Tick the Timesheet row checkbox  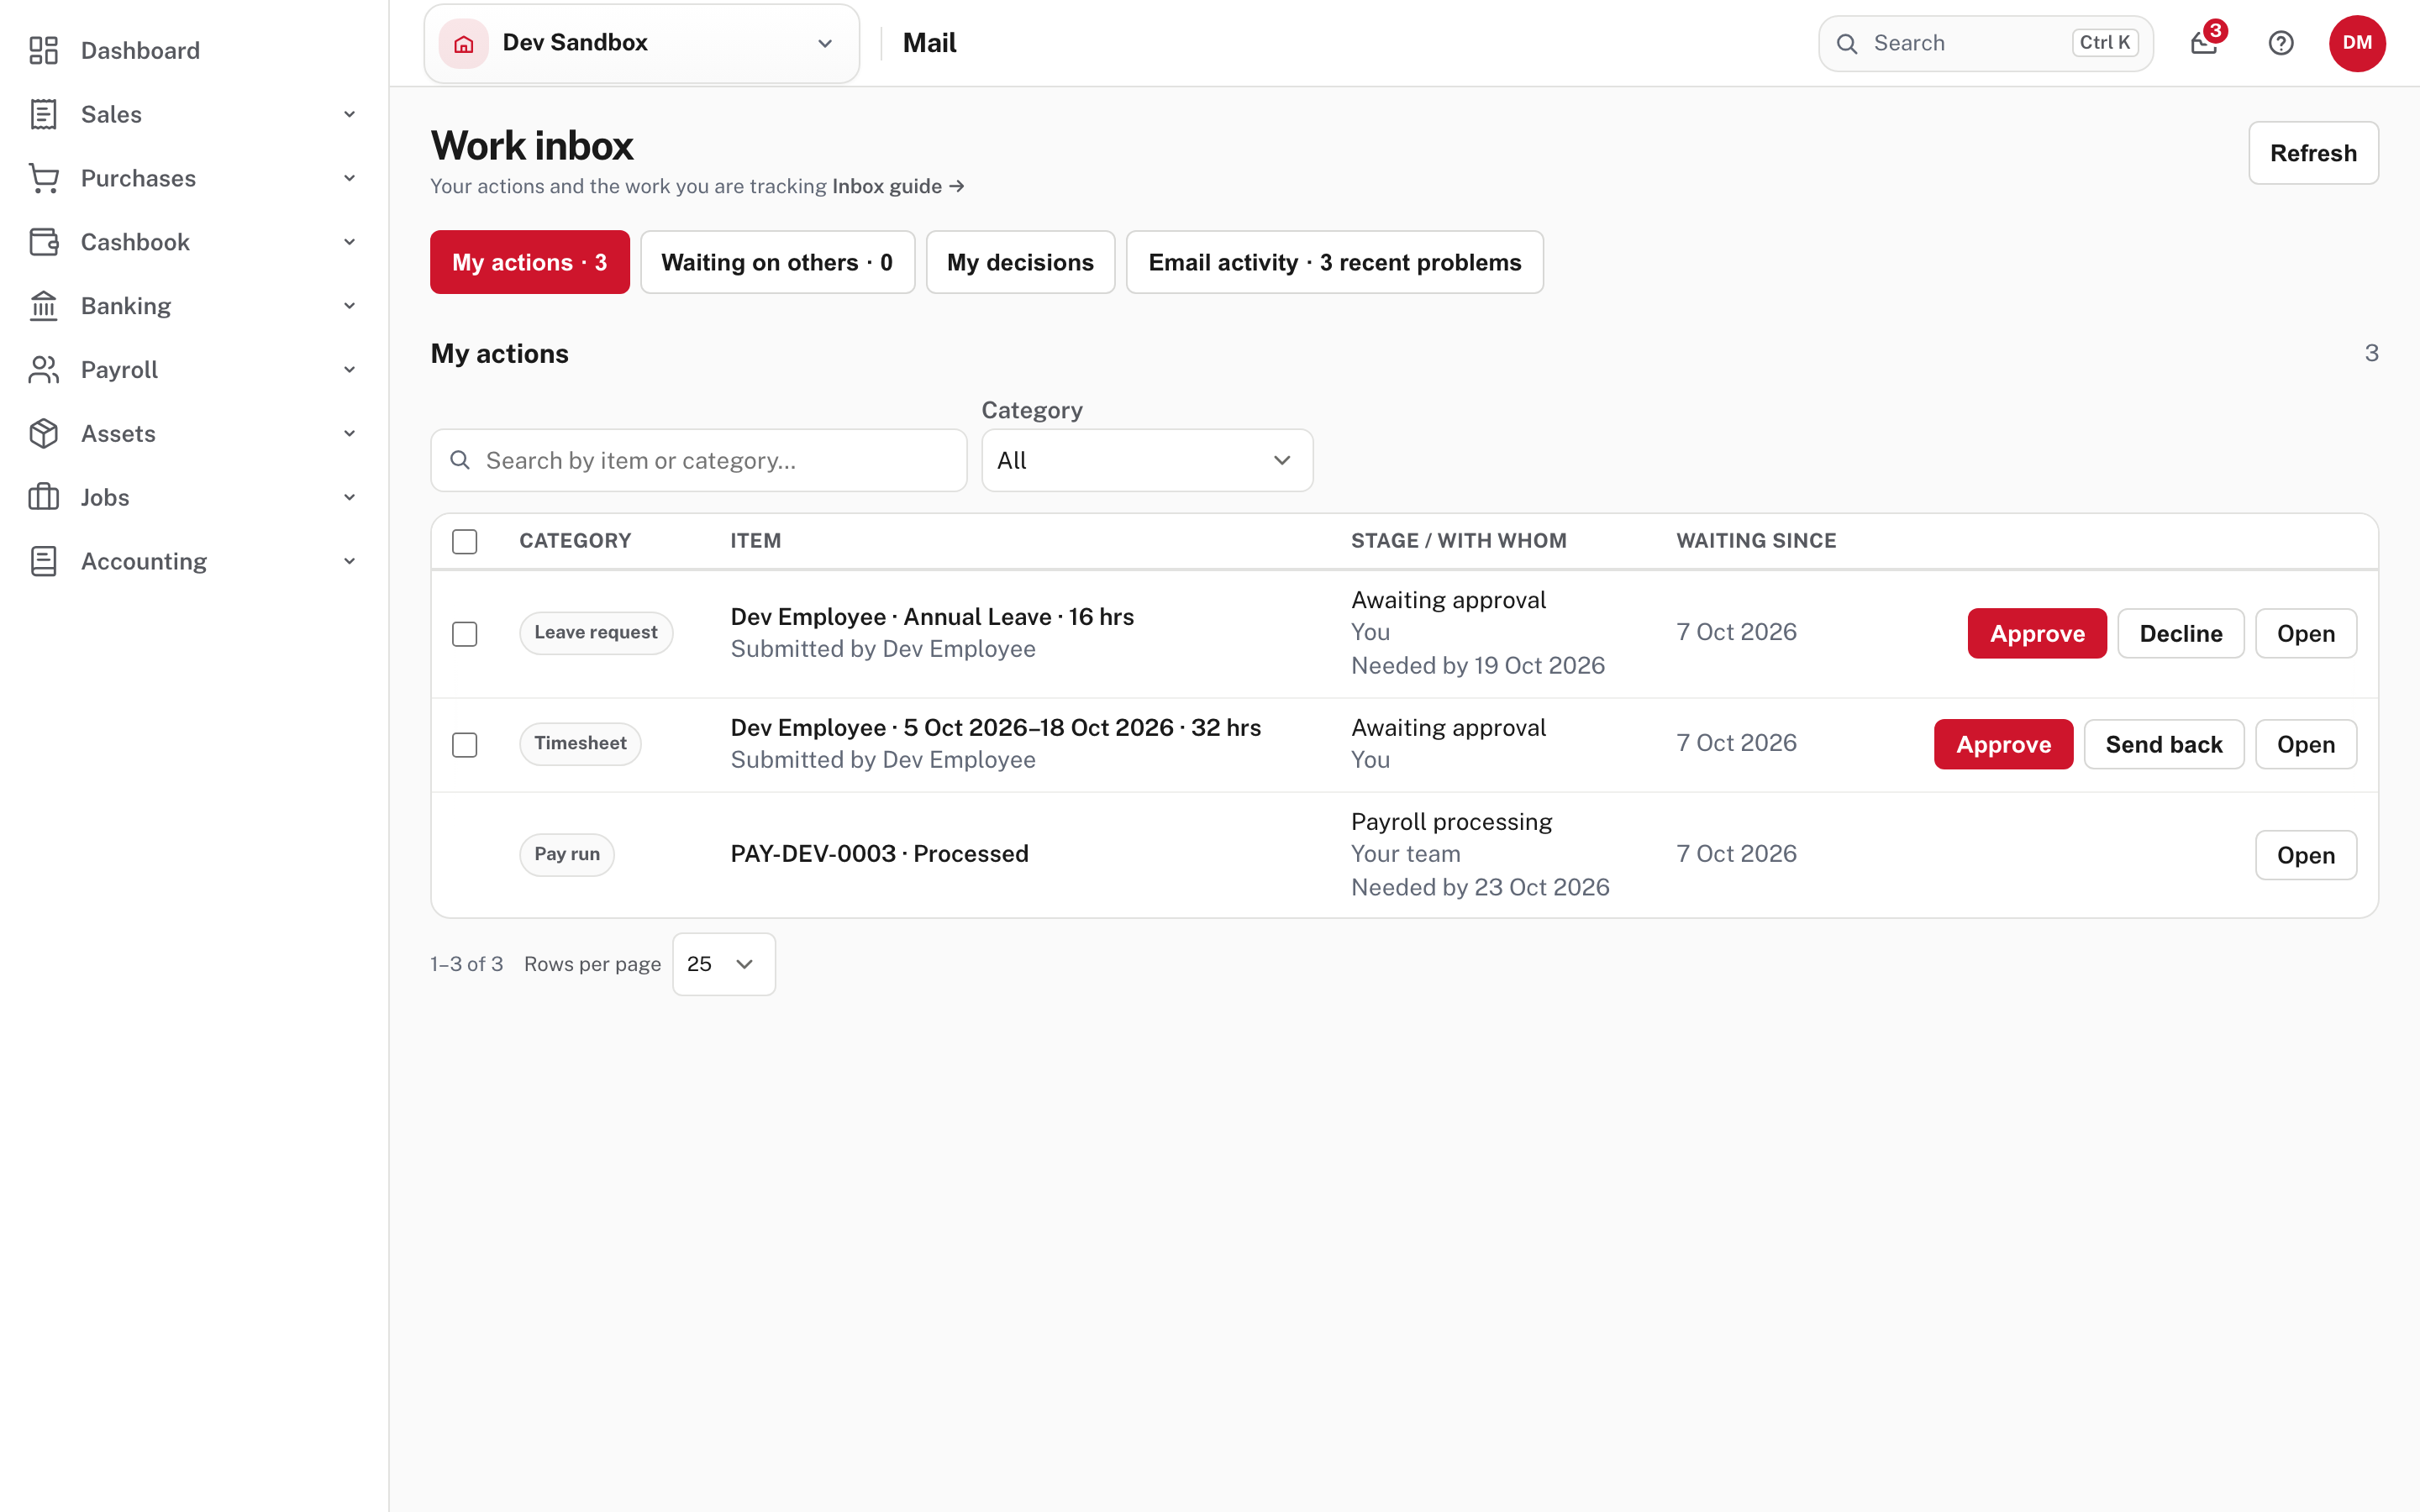[465, 745]
